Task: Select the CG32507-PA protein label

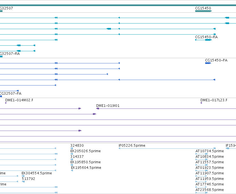Action: coord(11,94)
